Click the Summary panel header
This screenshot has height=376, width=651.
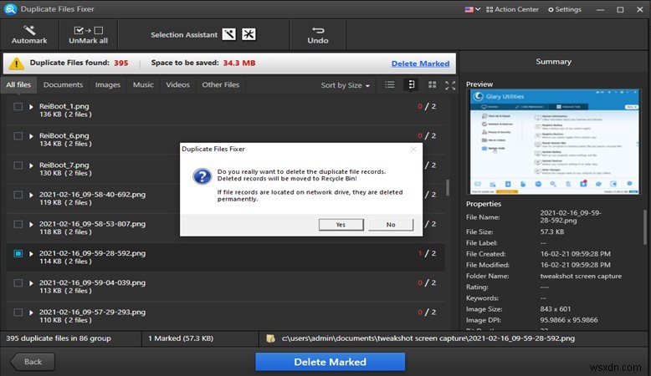tap(553, 62)
